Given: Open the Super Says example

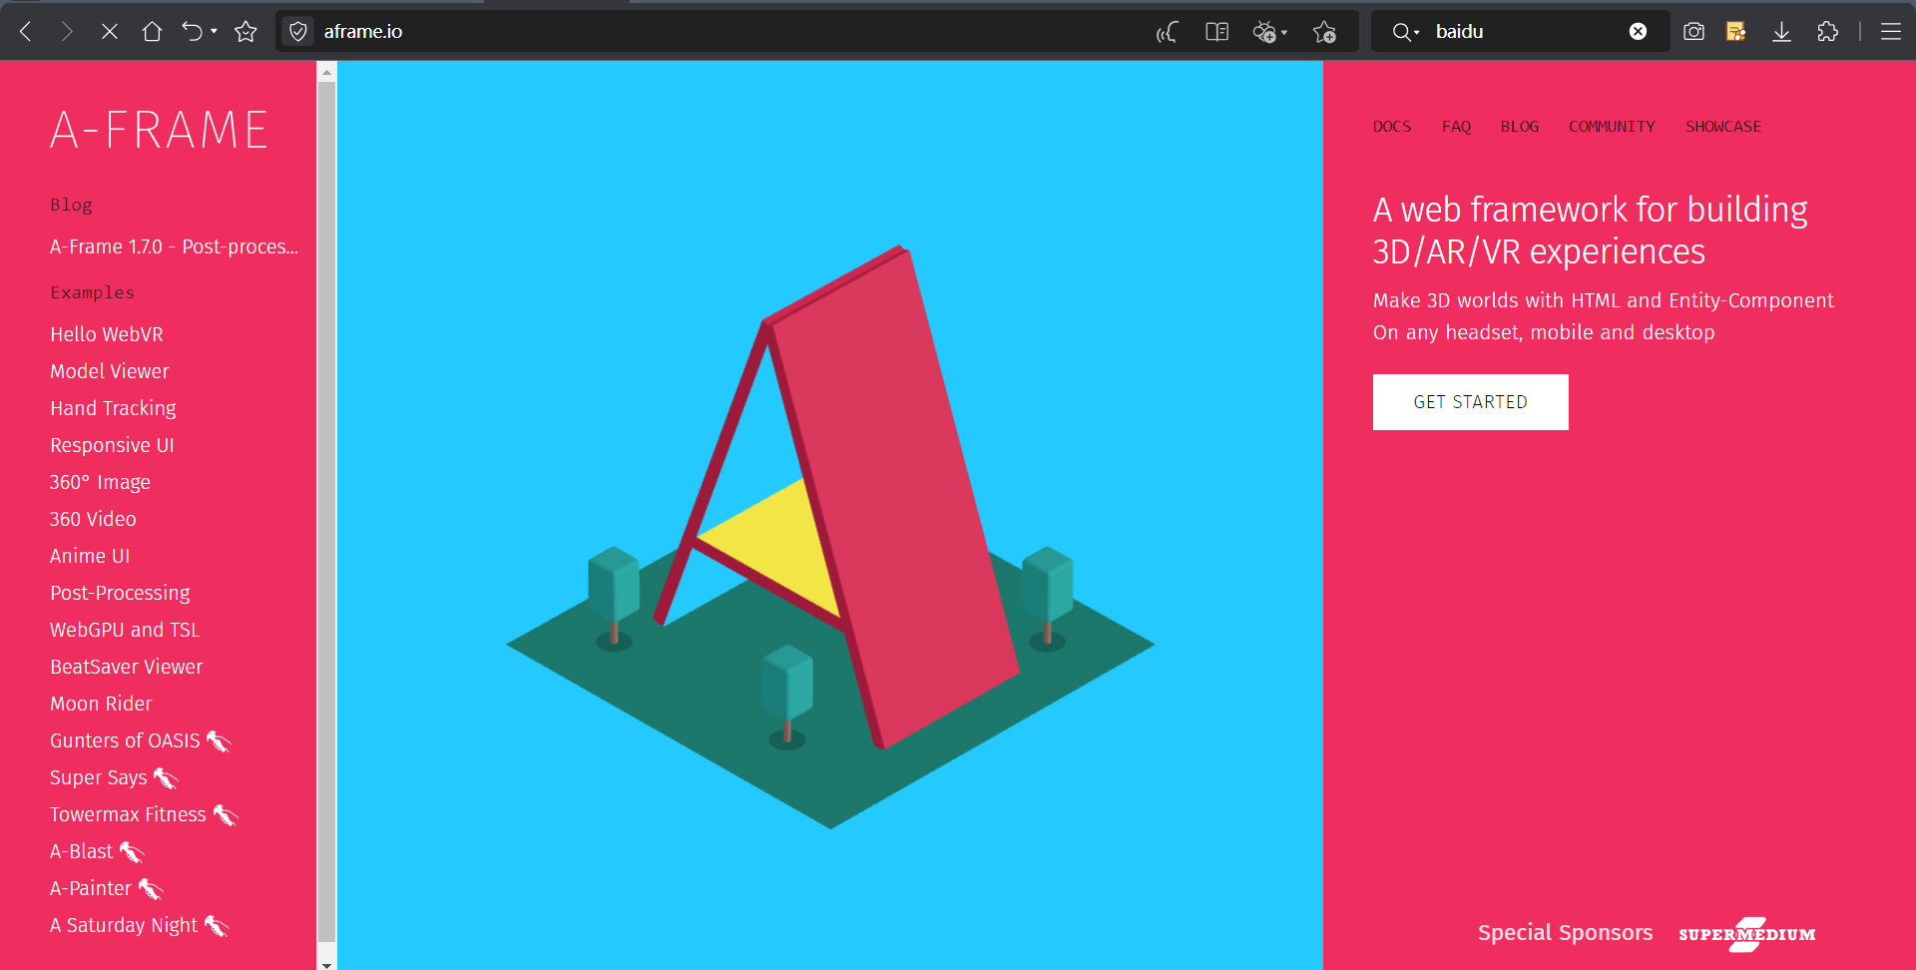Looking at the screenshot, I should (98, 777).
